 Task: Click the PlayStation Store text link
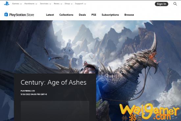(22, 15)
